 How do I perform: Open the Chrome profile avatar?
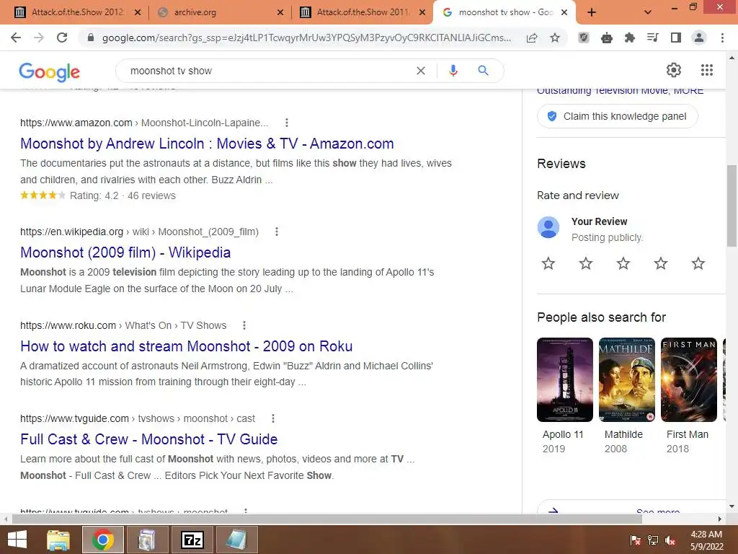point(699,38)
